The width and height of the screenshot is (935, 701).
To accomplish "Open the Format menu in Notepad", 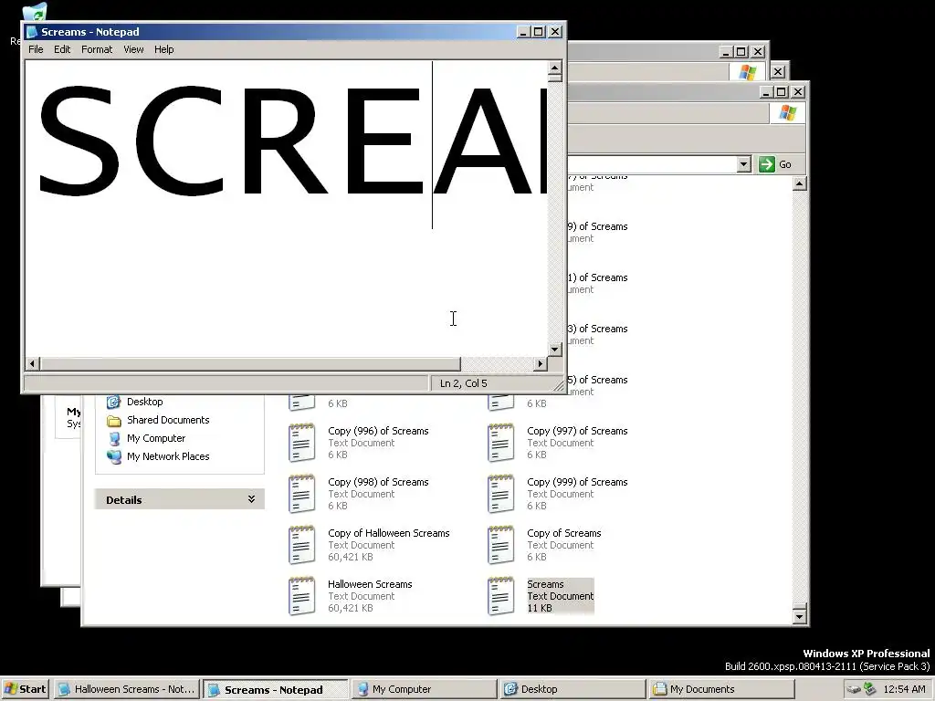I will 97,49.
